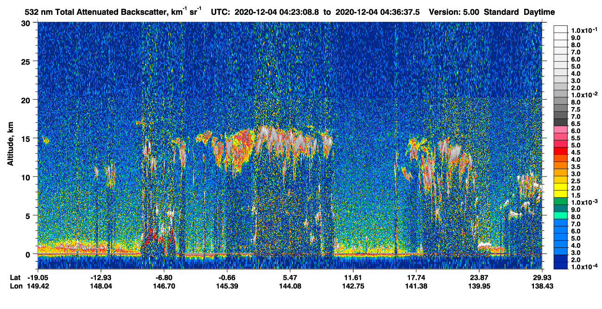The image size is (602, 309).
Task: Click latitude value -12.93
Action: pyautogui.click(x=101, y=277)
